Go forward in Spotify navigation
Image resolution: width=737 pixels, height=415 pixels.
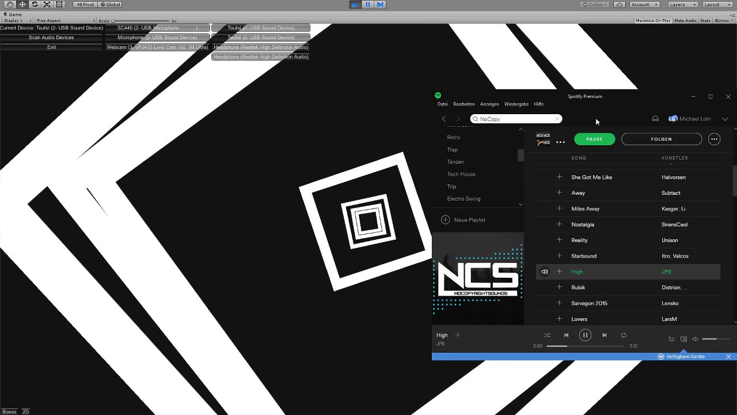[458, 119]
